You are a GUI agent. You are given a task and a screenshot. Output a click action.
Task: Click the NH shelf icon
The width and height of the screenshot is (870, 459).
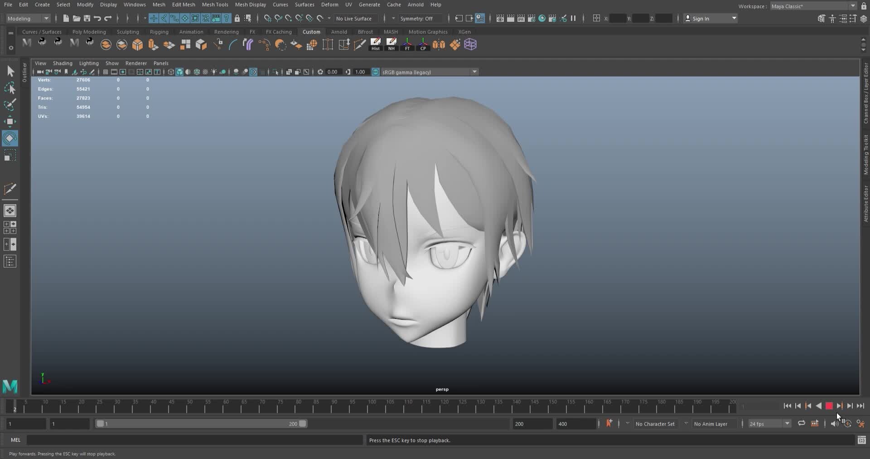(x=391, y=44)
